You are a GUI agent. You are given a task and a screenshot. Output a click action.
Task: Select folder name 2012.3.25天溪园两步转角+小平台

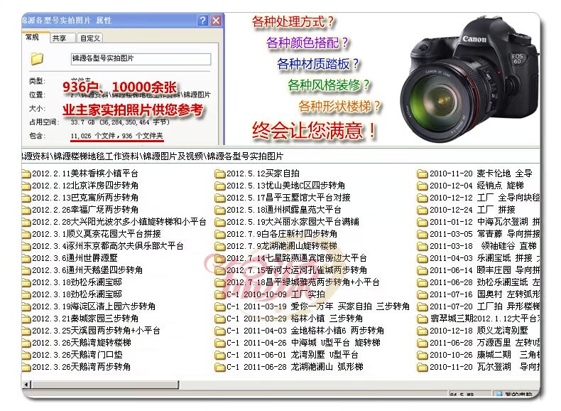pos(96,331)
